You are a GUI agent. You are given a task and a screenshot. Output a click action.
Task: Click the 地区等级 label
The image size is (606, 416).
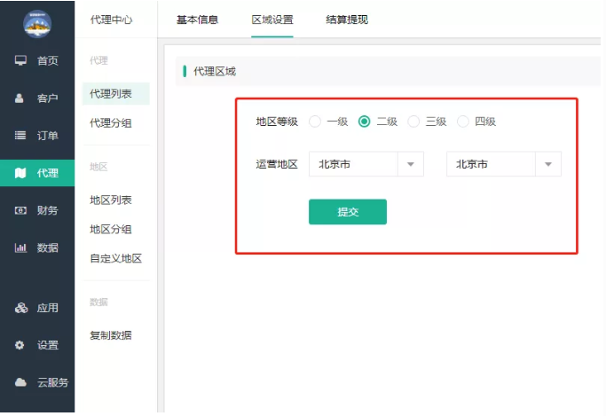point(277,122)
